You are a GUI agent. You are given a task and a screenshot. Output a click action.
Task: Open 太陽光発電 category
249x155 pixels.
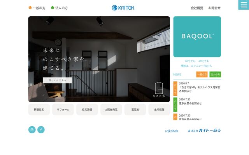coord(111,109)
